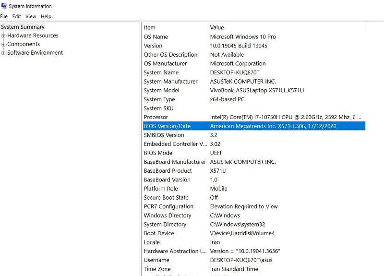
Task: Expand the Hardware Resources node
Action: [3, 36]
